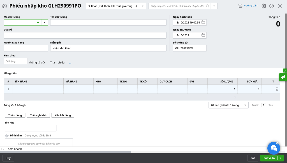Close the Phiếu nhập kho form
This screenshot has width=287, height=163.
tap(280, 6)
